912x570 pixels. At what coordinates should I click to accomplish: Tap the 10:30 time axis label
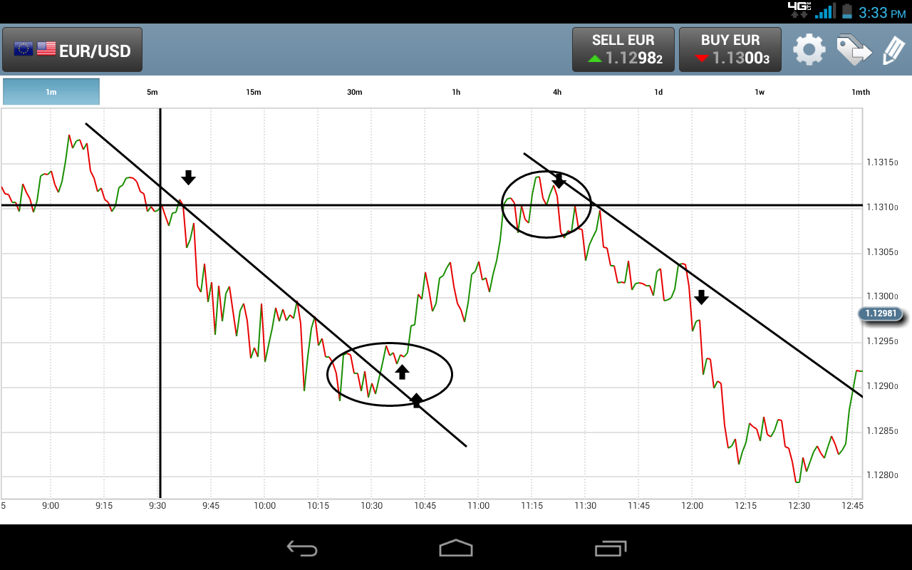pos(371,506)
